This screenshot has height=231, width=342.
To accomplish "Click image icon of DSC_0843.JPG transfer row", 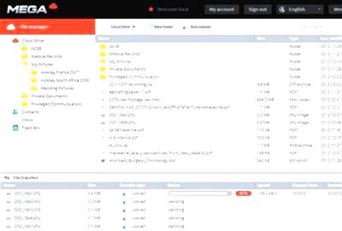I will (x=9, y=210).
